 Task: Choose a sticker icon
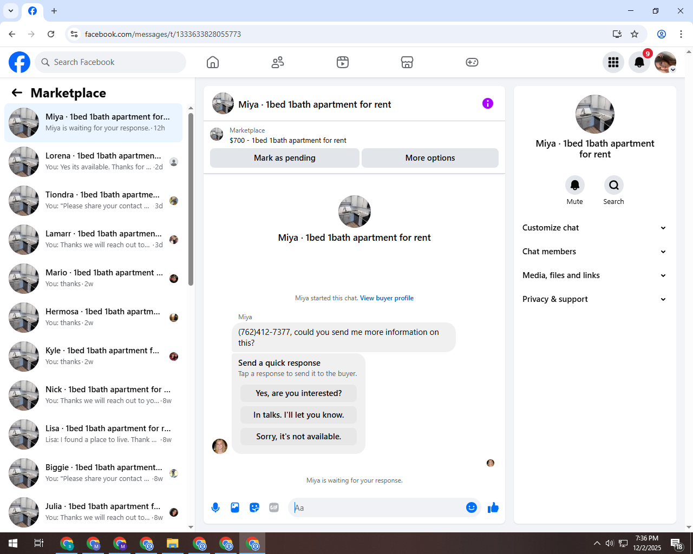[254, 507]
